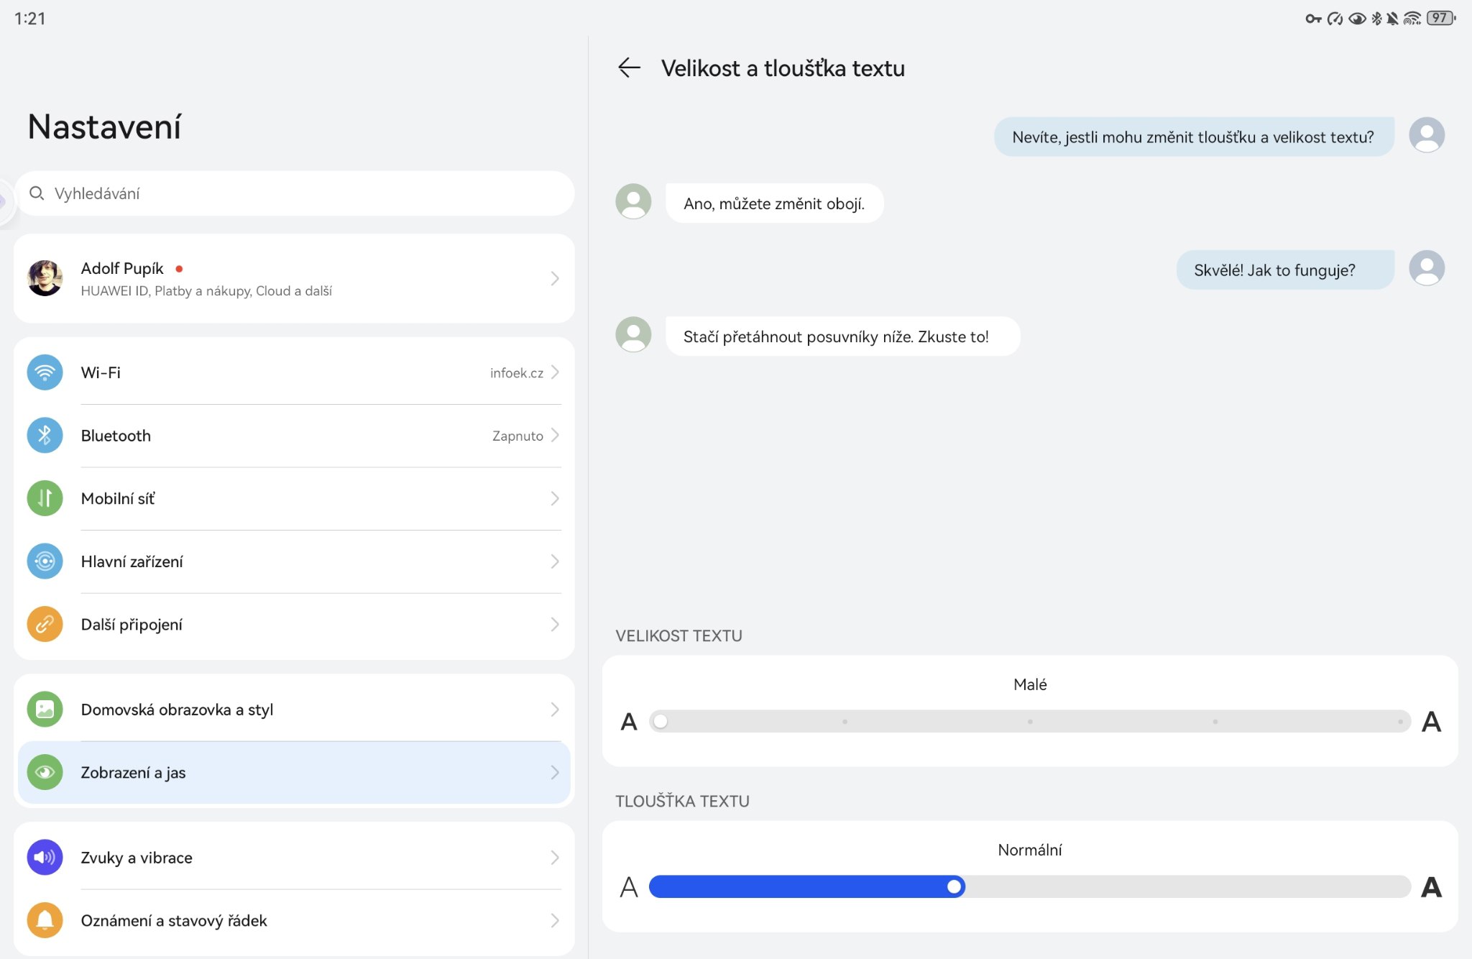Click the green Mobilní síť icon
This screenshot has height=959, width=1472.
point(45,498)
